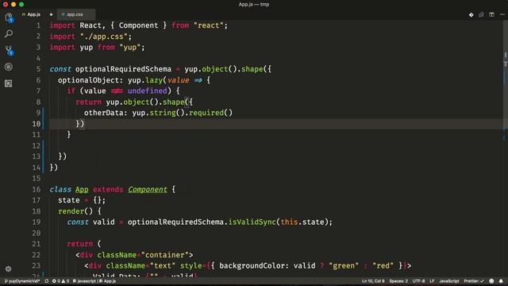Change indentation via Spaces: 2
508x286 pixels.
click(398, 281)
